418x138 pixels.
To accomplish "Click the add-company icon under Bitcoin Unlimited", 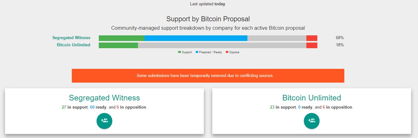I will pyautogui.click(x=312, y=121).
